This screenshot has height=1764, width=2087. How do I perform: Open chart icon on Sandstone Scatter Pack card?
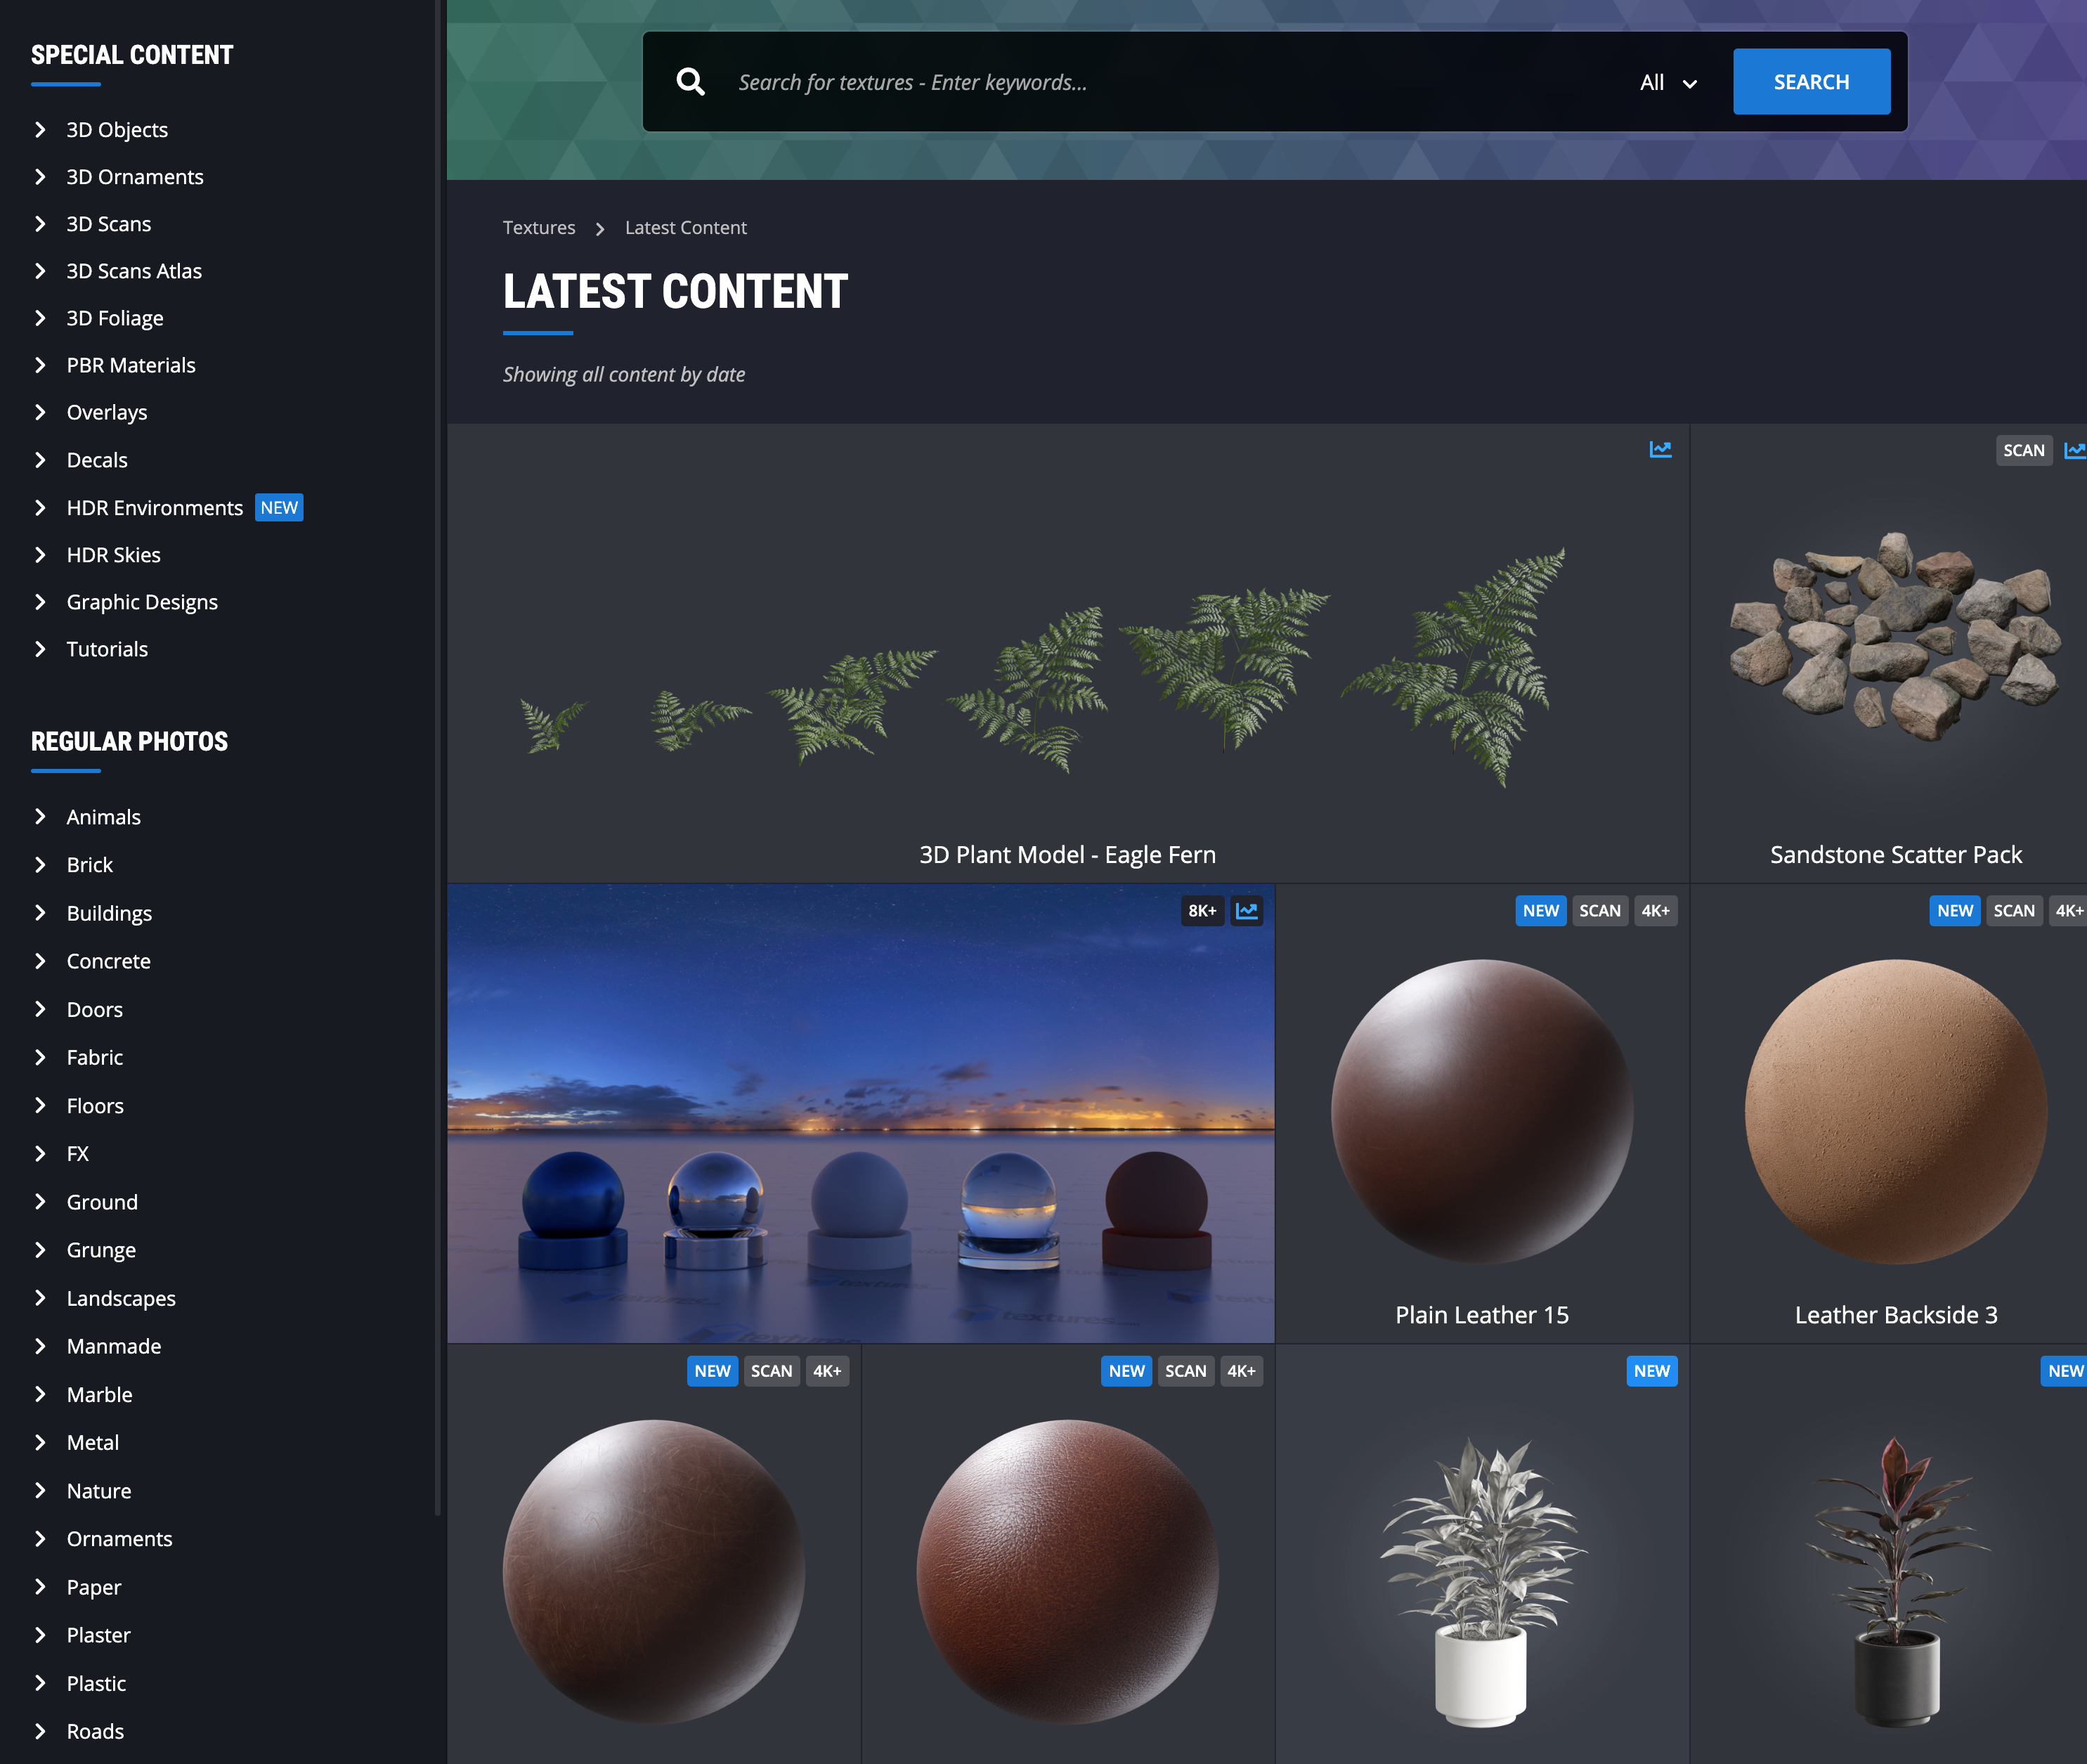(x=2075, y=450)
